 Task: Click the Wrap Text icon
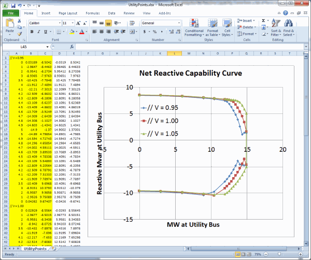(132, 23)
